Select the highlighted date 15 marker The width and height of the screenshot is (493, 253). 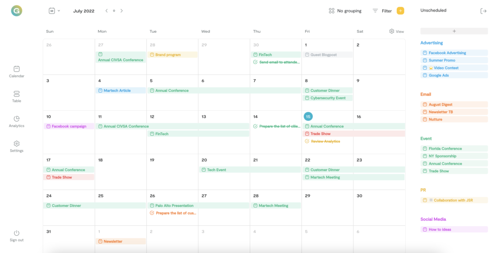point(308,116)
